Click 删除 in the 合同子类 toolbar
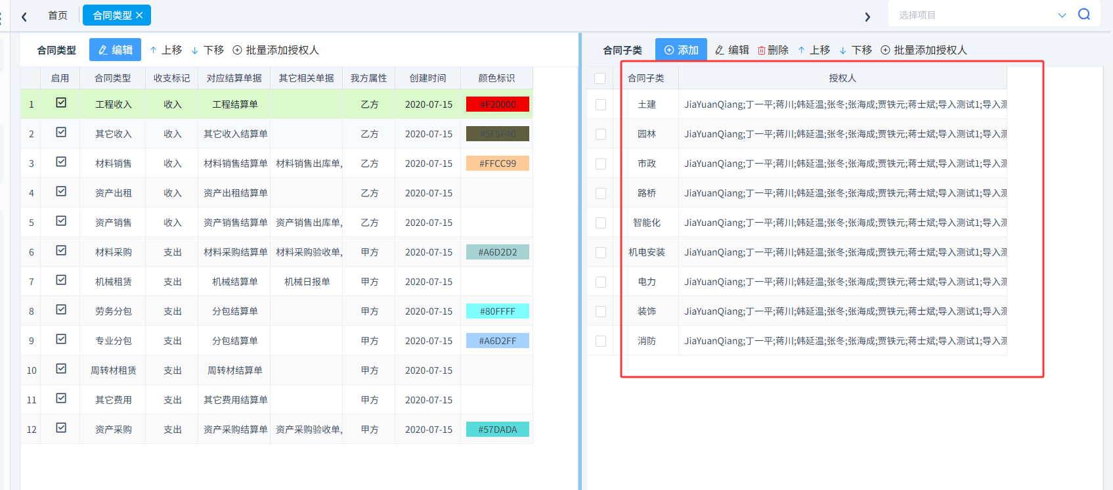 coord(773,50)
